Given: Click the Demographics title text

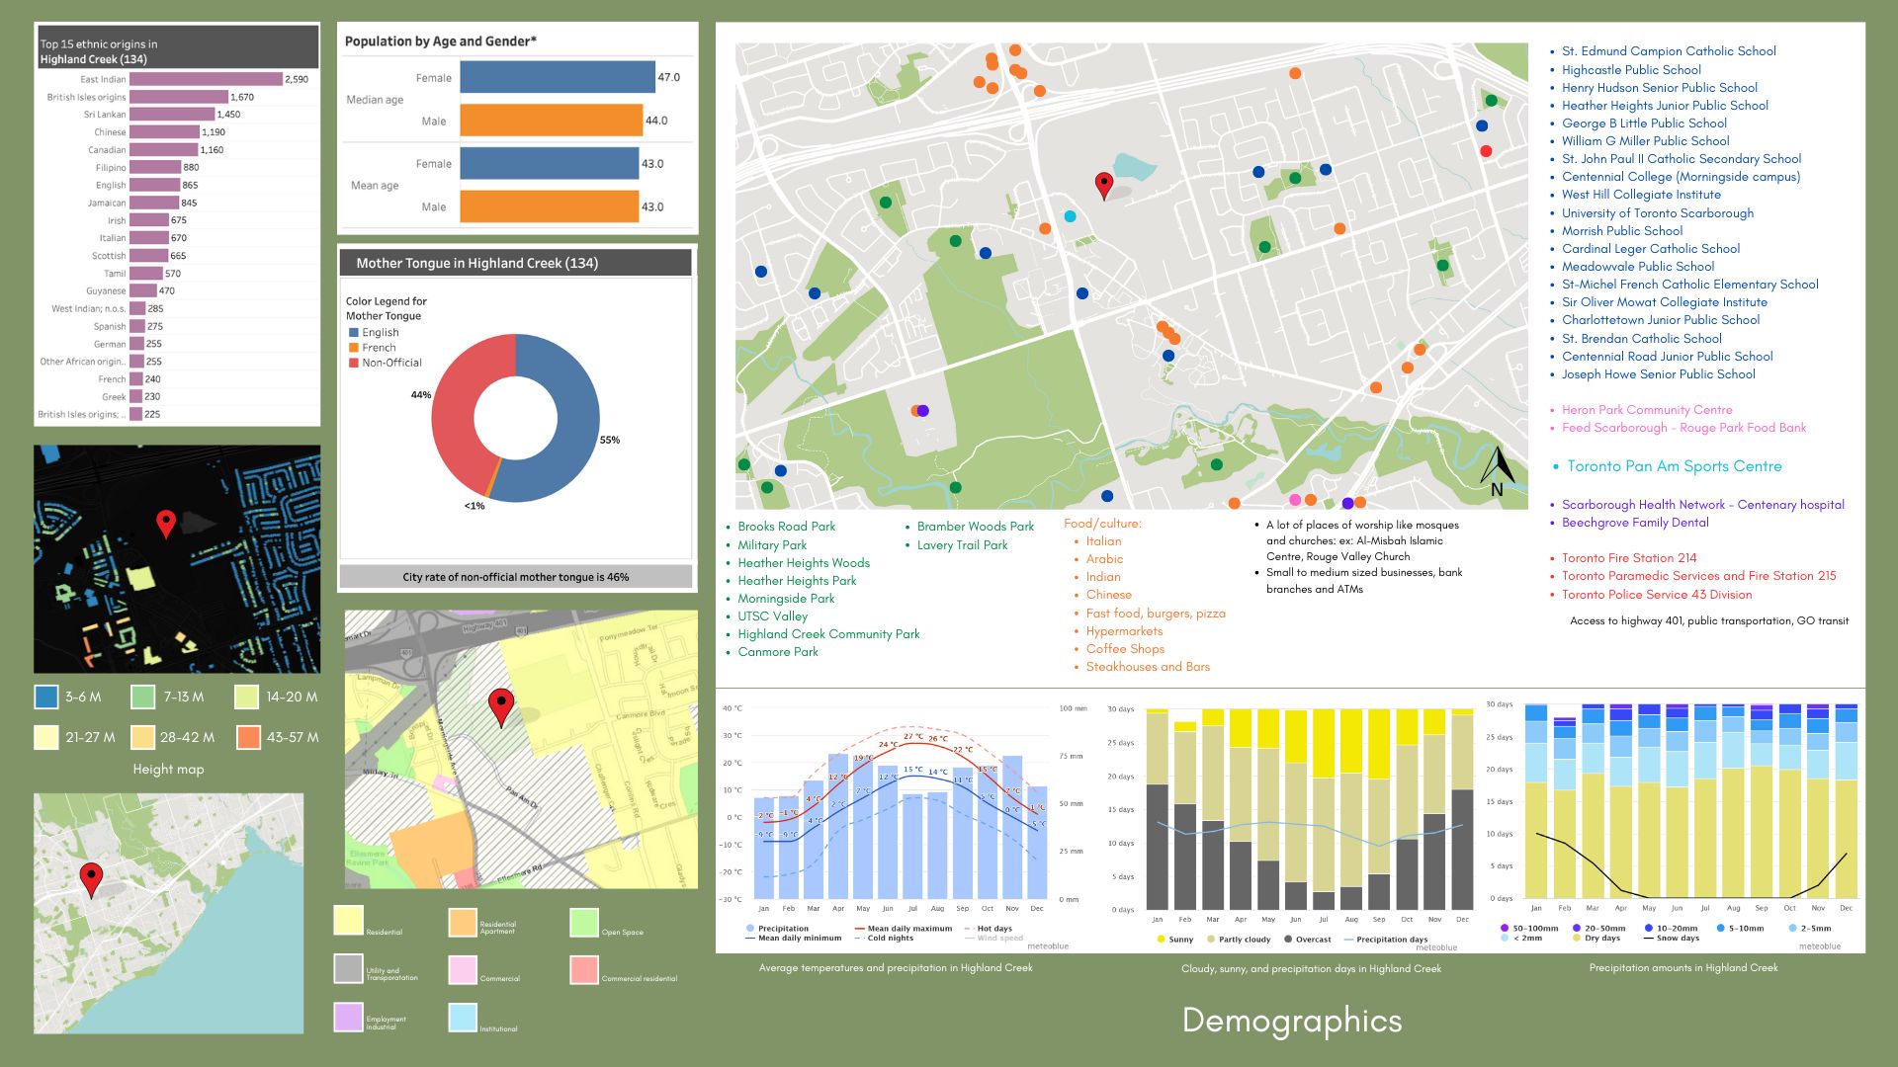Looking at the screenshot, I should click(1291, 1021).
